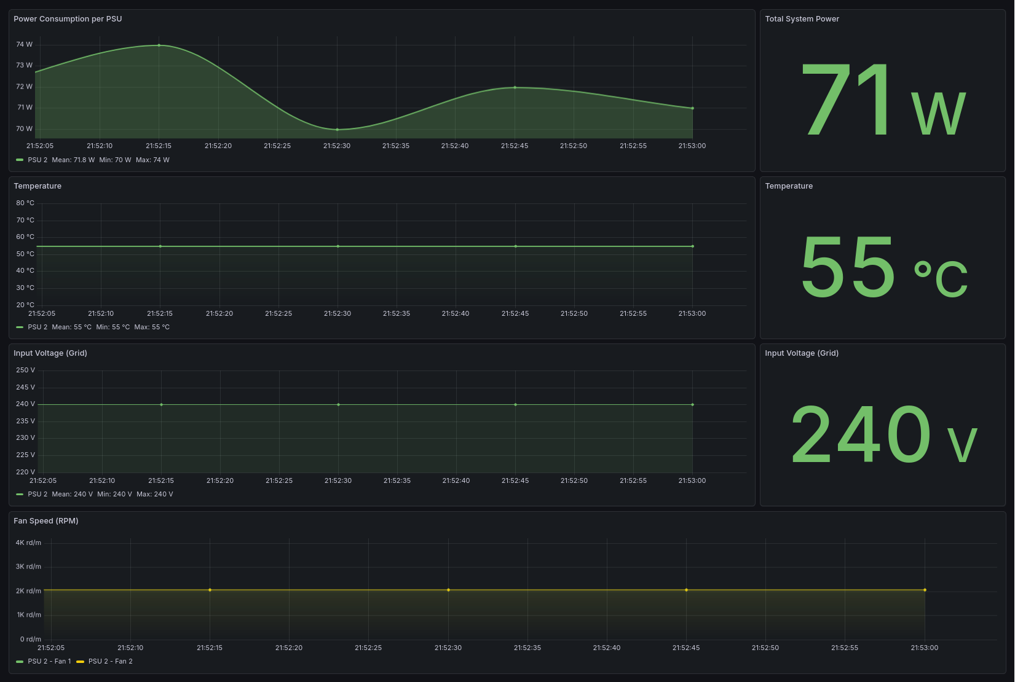Screen dimensions: 1015x682
Task: Click the yellow legend line icon for Fan 2
Action: 81,661
